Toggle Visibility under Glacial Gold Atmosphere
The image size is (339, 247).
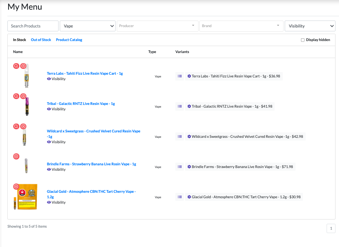pyautogui.click(x=56, y=202)
